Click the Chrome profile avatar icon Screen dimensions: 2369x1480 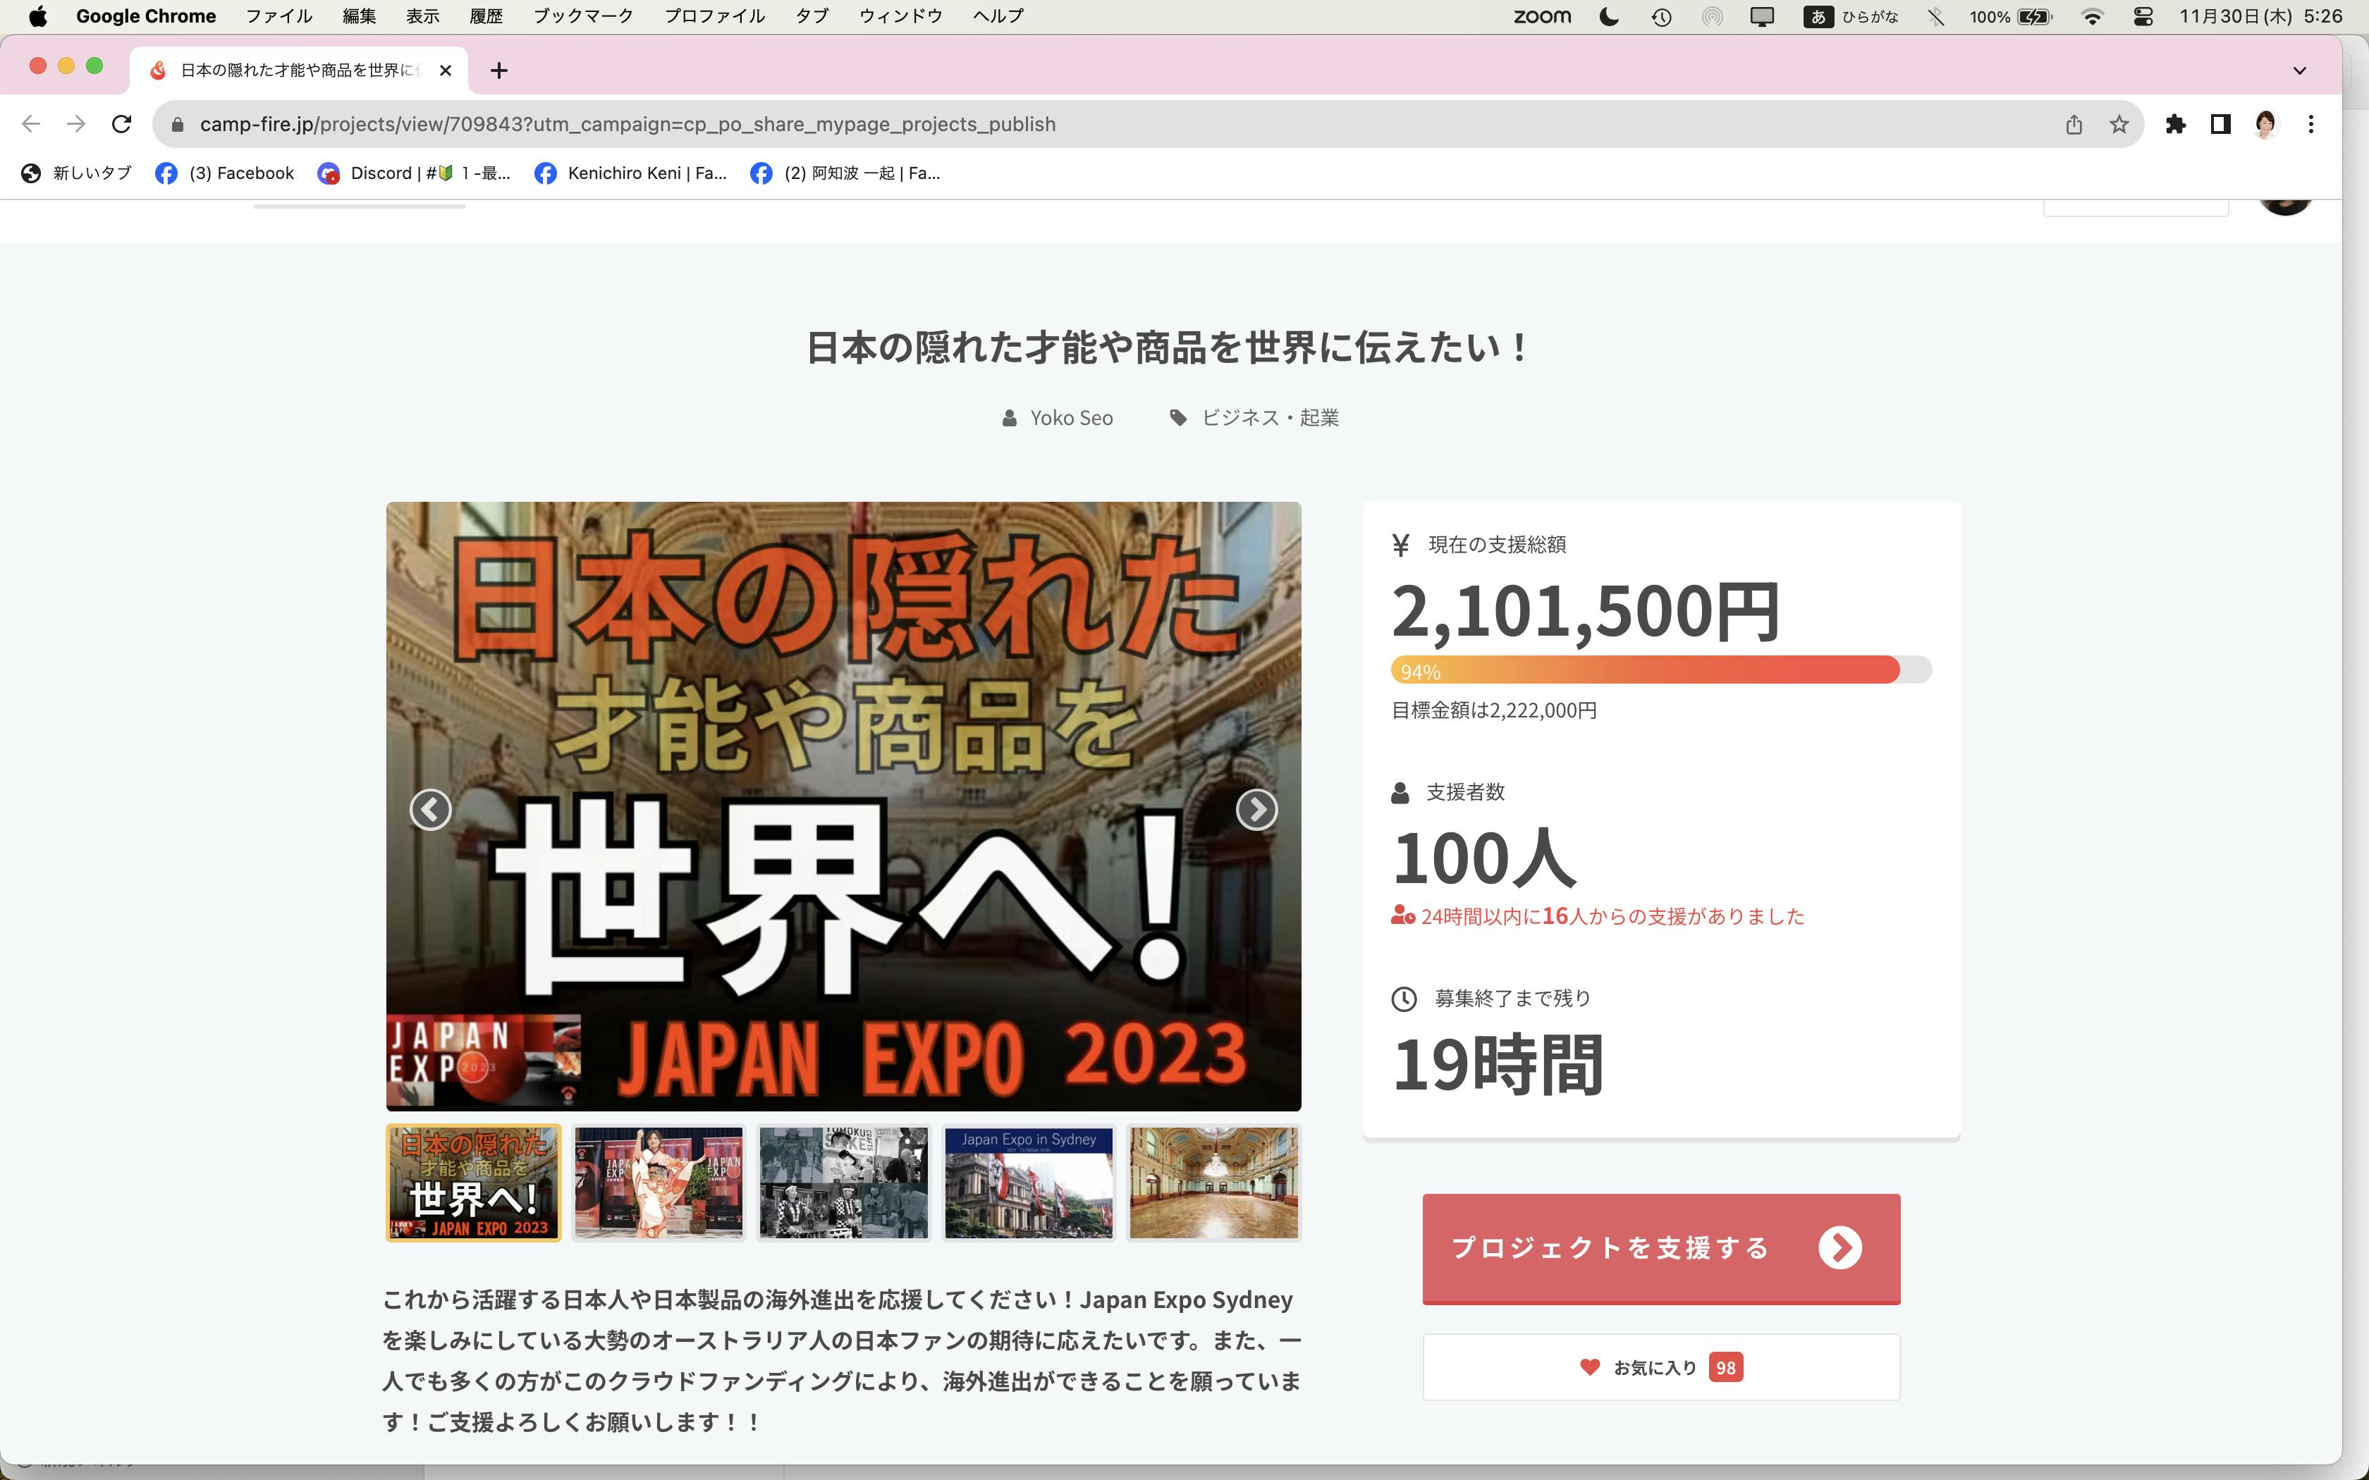point(2265,124)
